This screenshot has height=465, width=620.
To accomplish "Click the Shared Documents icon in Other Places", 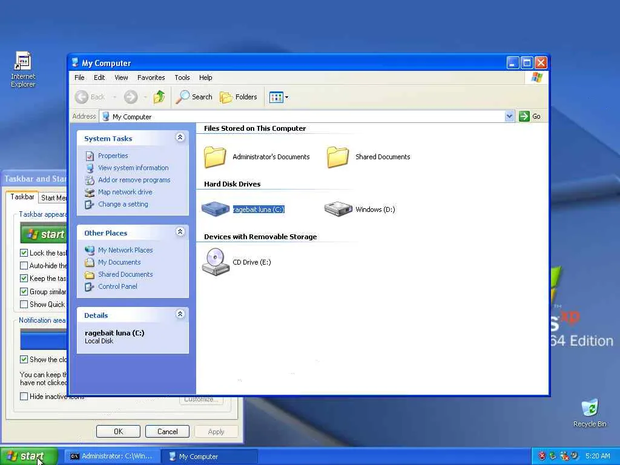I will point(90,274).
